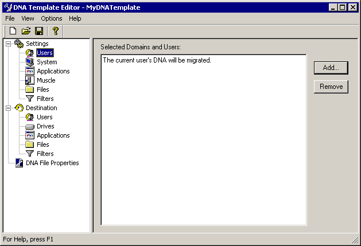Select Applications label under Destination

tap(53, 135)
